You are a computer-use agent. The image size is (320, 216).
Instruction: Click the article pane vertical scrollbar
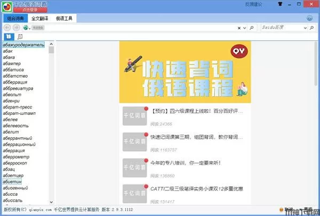pos(316,63)
